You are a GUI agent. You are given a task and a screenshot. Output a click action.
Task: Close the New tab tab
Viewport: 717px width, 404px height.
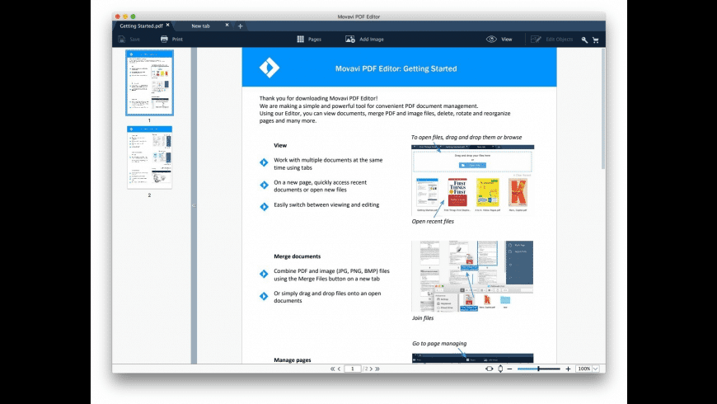pyautogui.click(x=227, y=26)
